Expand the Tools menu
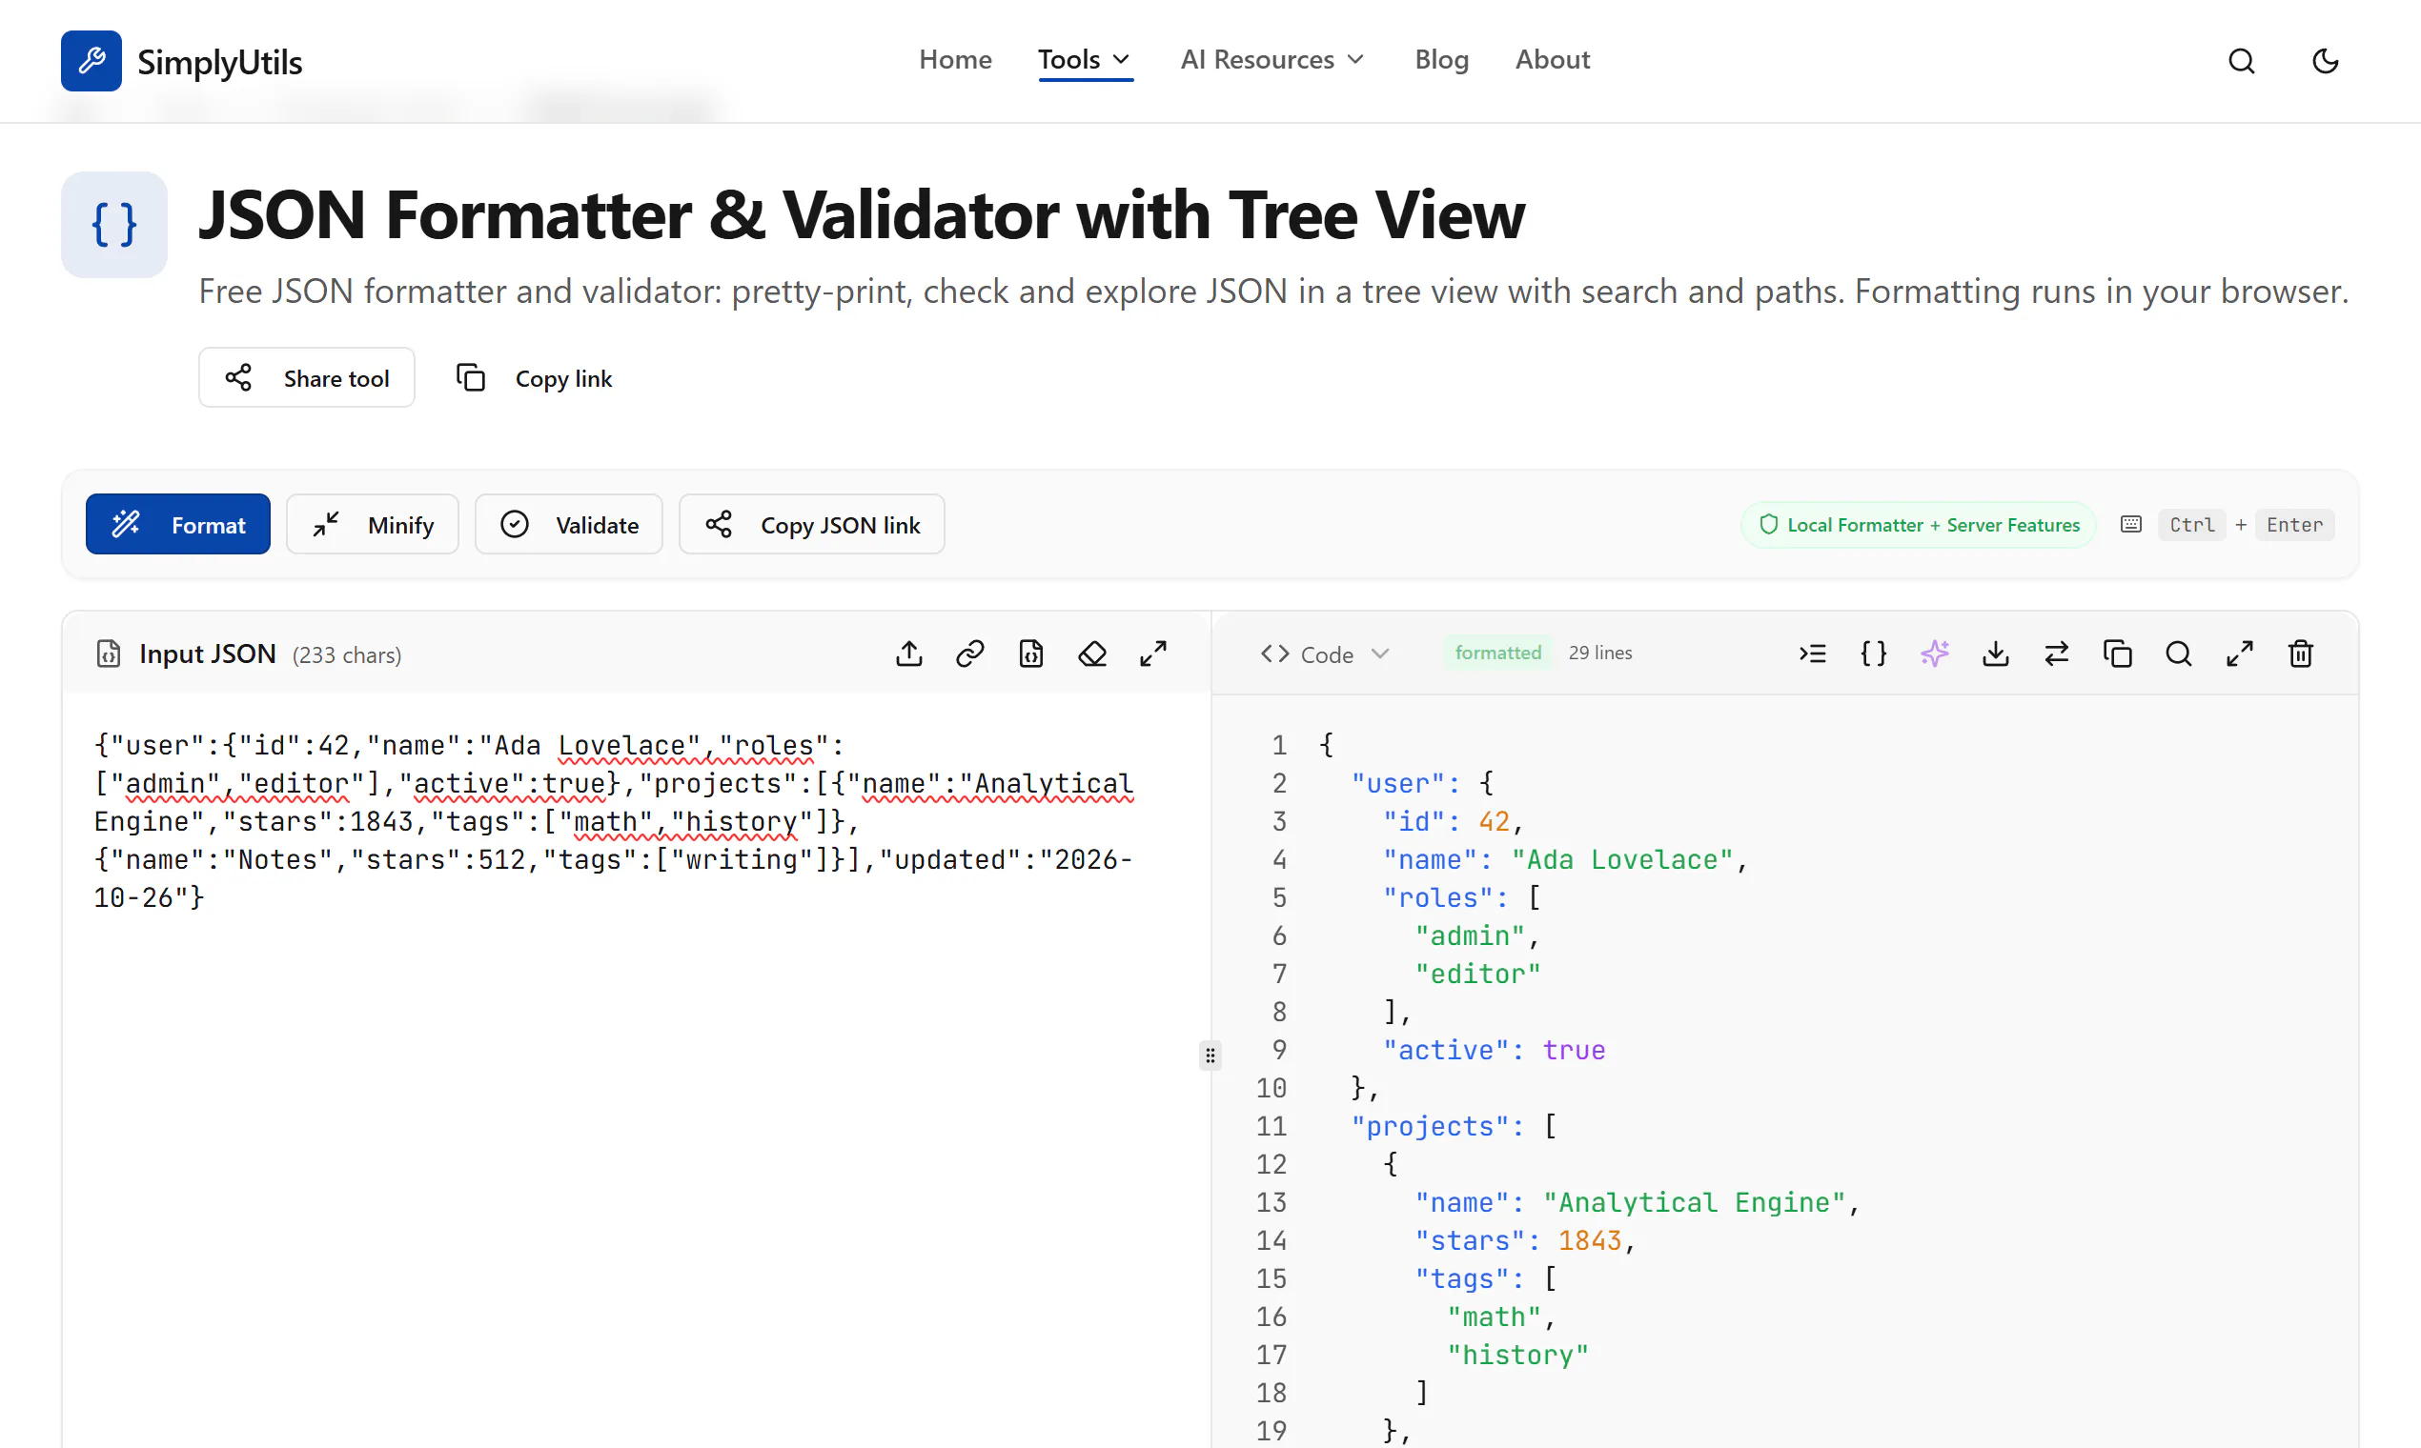This screenshot has width=2421, height=1448. click(x=1085, y=61)
